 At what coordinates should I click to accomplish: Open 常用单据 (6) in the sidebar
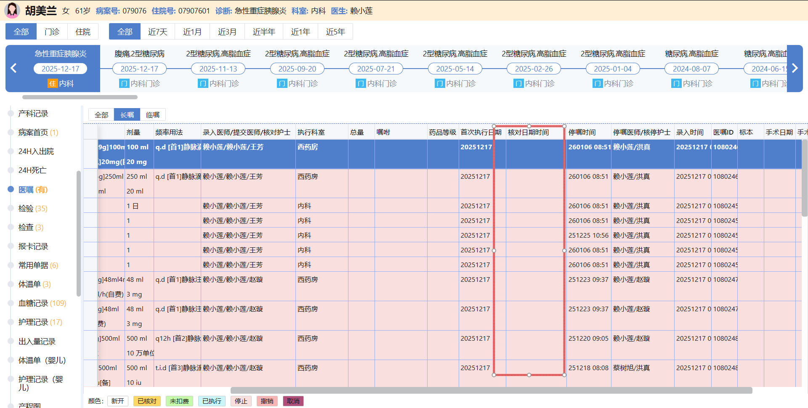pyautogui.click(x=38, y=265)
